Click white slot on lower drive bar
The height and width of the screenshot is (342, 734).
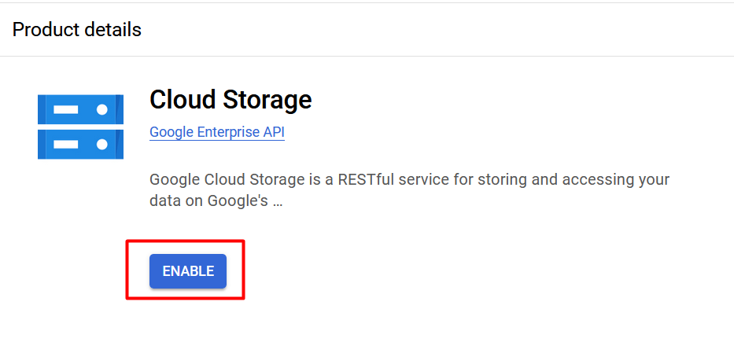click(x=65, y=145)
